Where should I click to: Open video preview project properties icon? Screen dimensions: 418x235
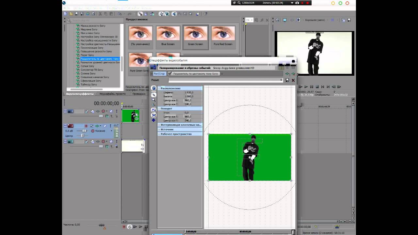pyautogui.click(x=277, y=20)
